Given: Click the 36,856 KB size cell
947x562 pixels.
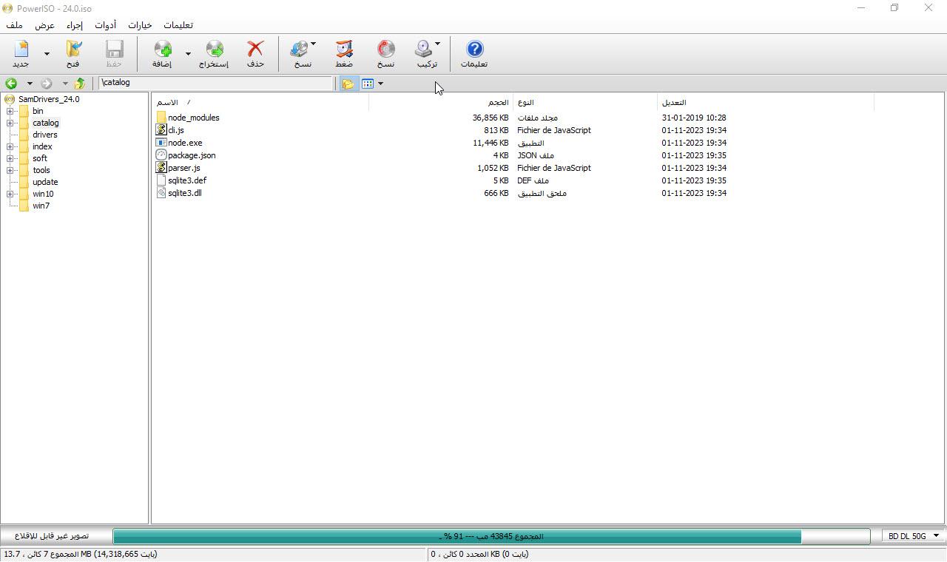Looking at the screenshot, I should pos(491,118).
